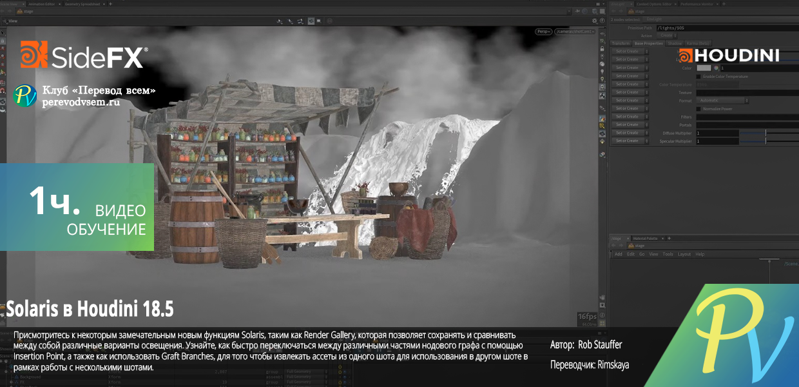Viewport: 799px width, 387px height.
Task: Close the Material Palette tab
Action: (x=664, y=239)
